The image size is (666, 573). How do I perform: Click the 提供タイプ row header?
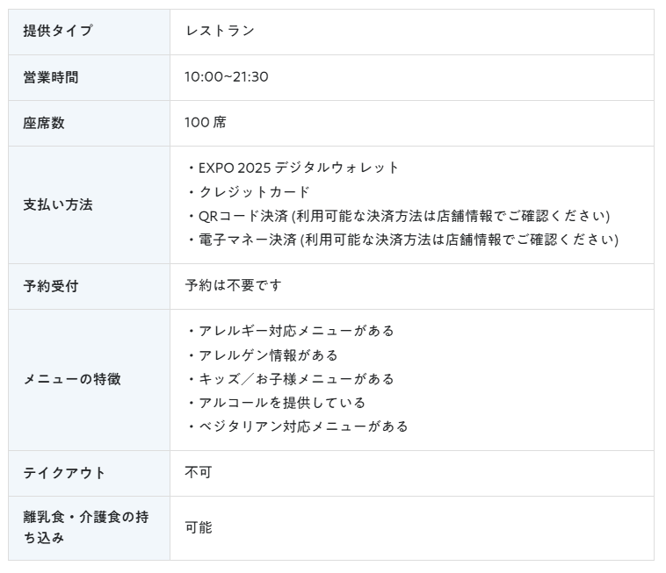(57, 32)
